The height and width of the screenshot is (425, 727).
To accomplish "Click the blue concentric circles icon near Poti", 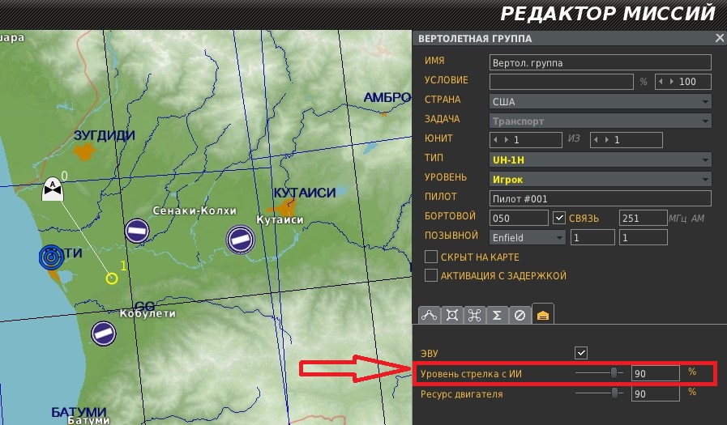I will (51, 257).
